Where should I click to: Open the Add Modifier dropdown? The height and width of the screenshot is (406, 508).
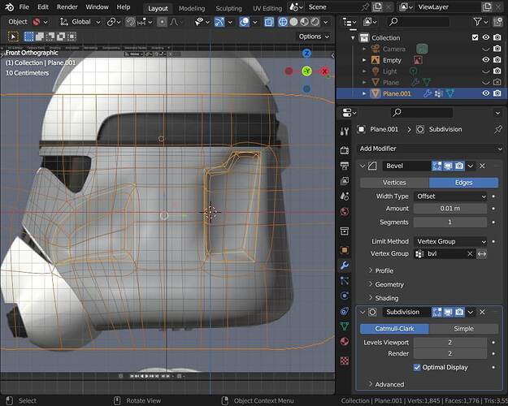point(430,149)
